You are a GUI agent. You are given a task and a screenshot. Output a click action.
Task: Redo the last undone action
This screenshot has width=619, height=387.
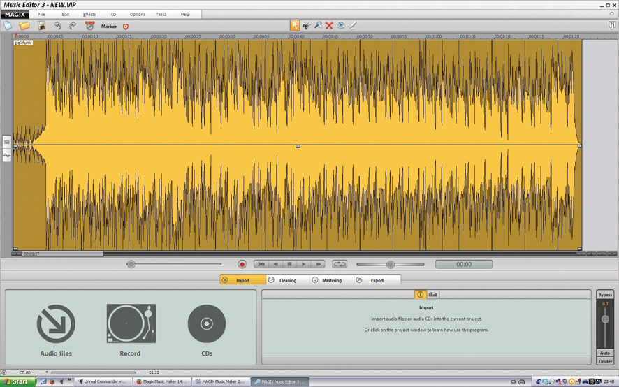coord(73,26)
